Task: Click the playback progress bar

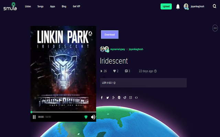Action: tap(63, 112)
